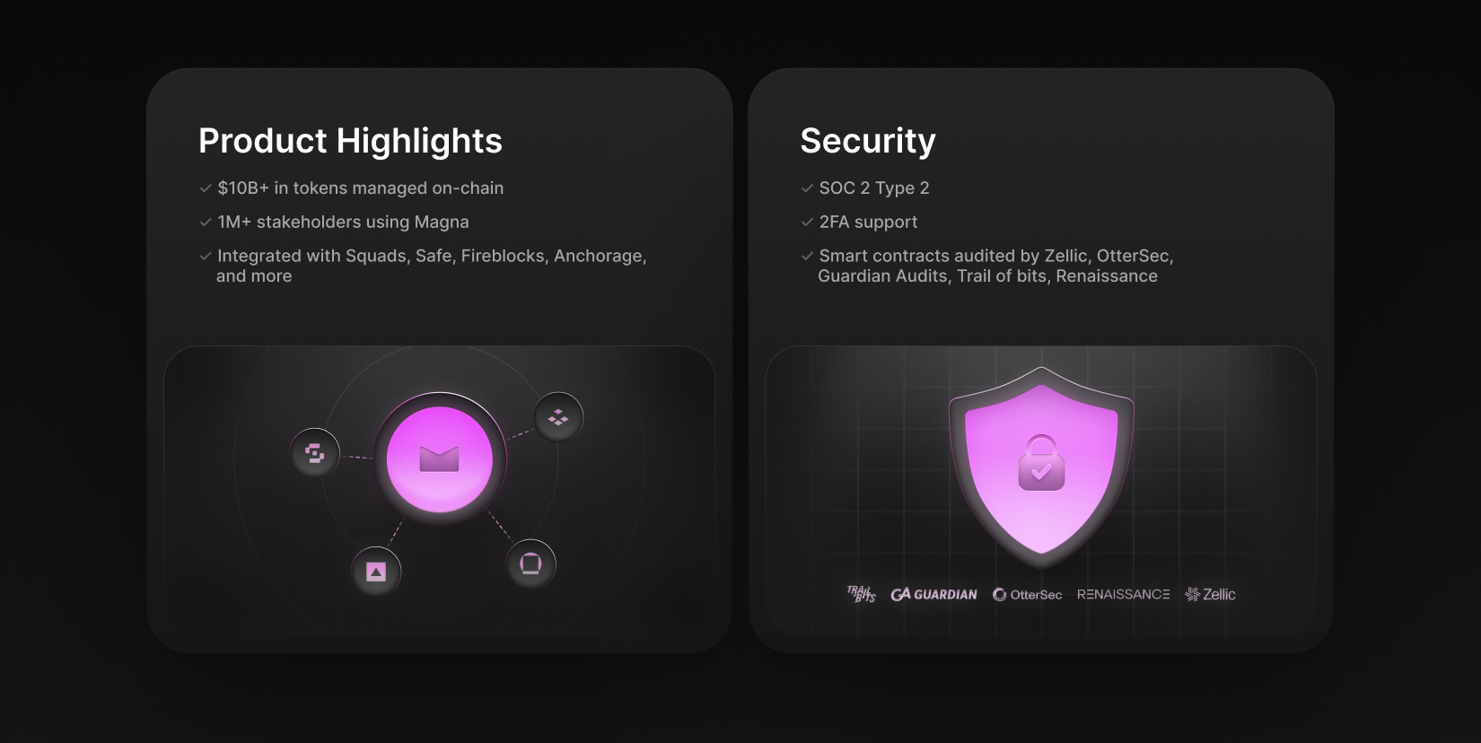This screenshot has height=743, width=1481.
Task: Click the S-shaped icon node left of Magna
Action: point(315,453)
